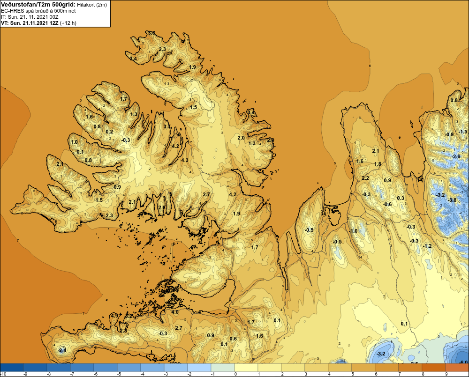Screen dimensions: 469x377
Task: Click the legend swatch between 4 and 5
Action: 340,367
